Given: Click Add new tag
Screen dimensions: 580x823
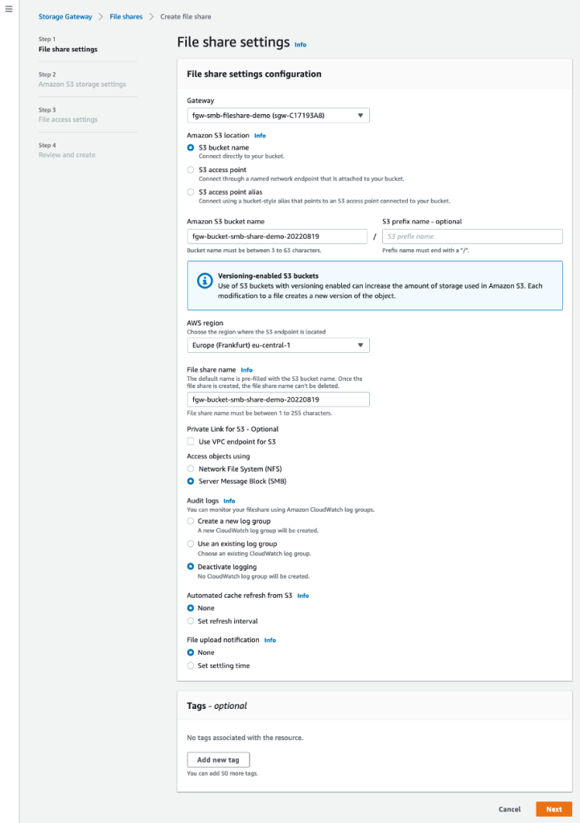Looking at the screenshot, I should [x=218, y=760].
